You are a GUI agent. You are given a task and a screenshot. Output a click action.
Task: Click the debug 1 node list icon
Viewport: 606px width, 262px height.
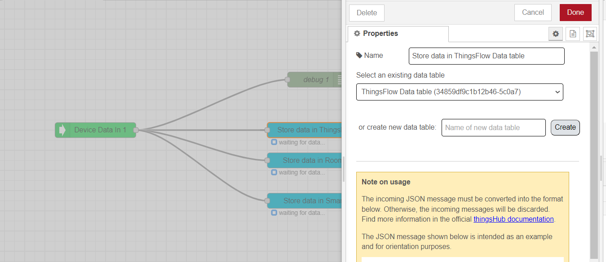[x=339, y=80]
